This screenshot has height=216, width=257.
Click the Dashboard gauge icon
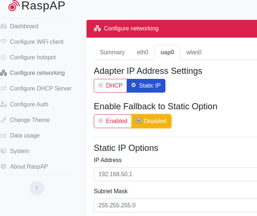(4, 26)
